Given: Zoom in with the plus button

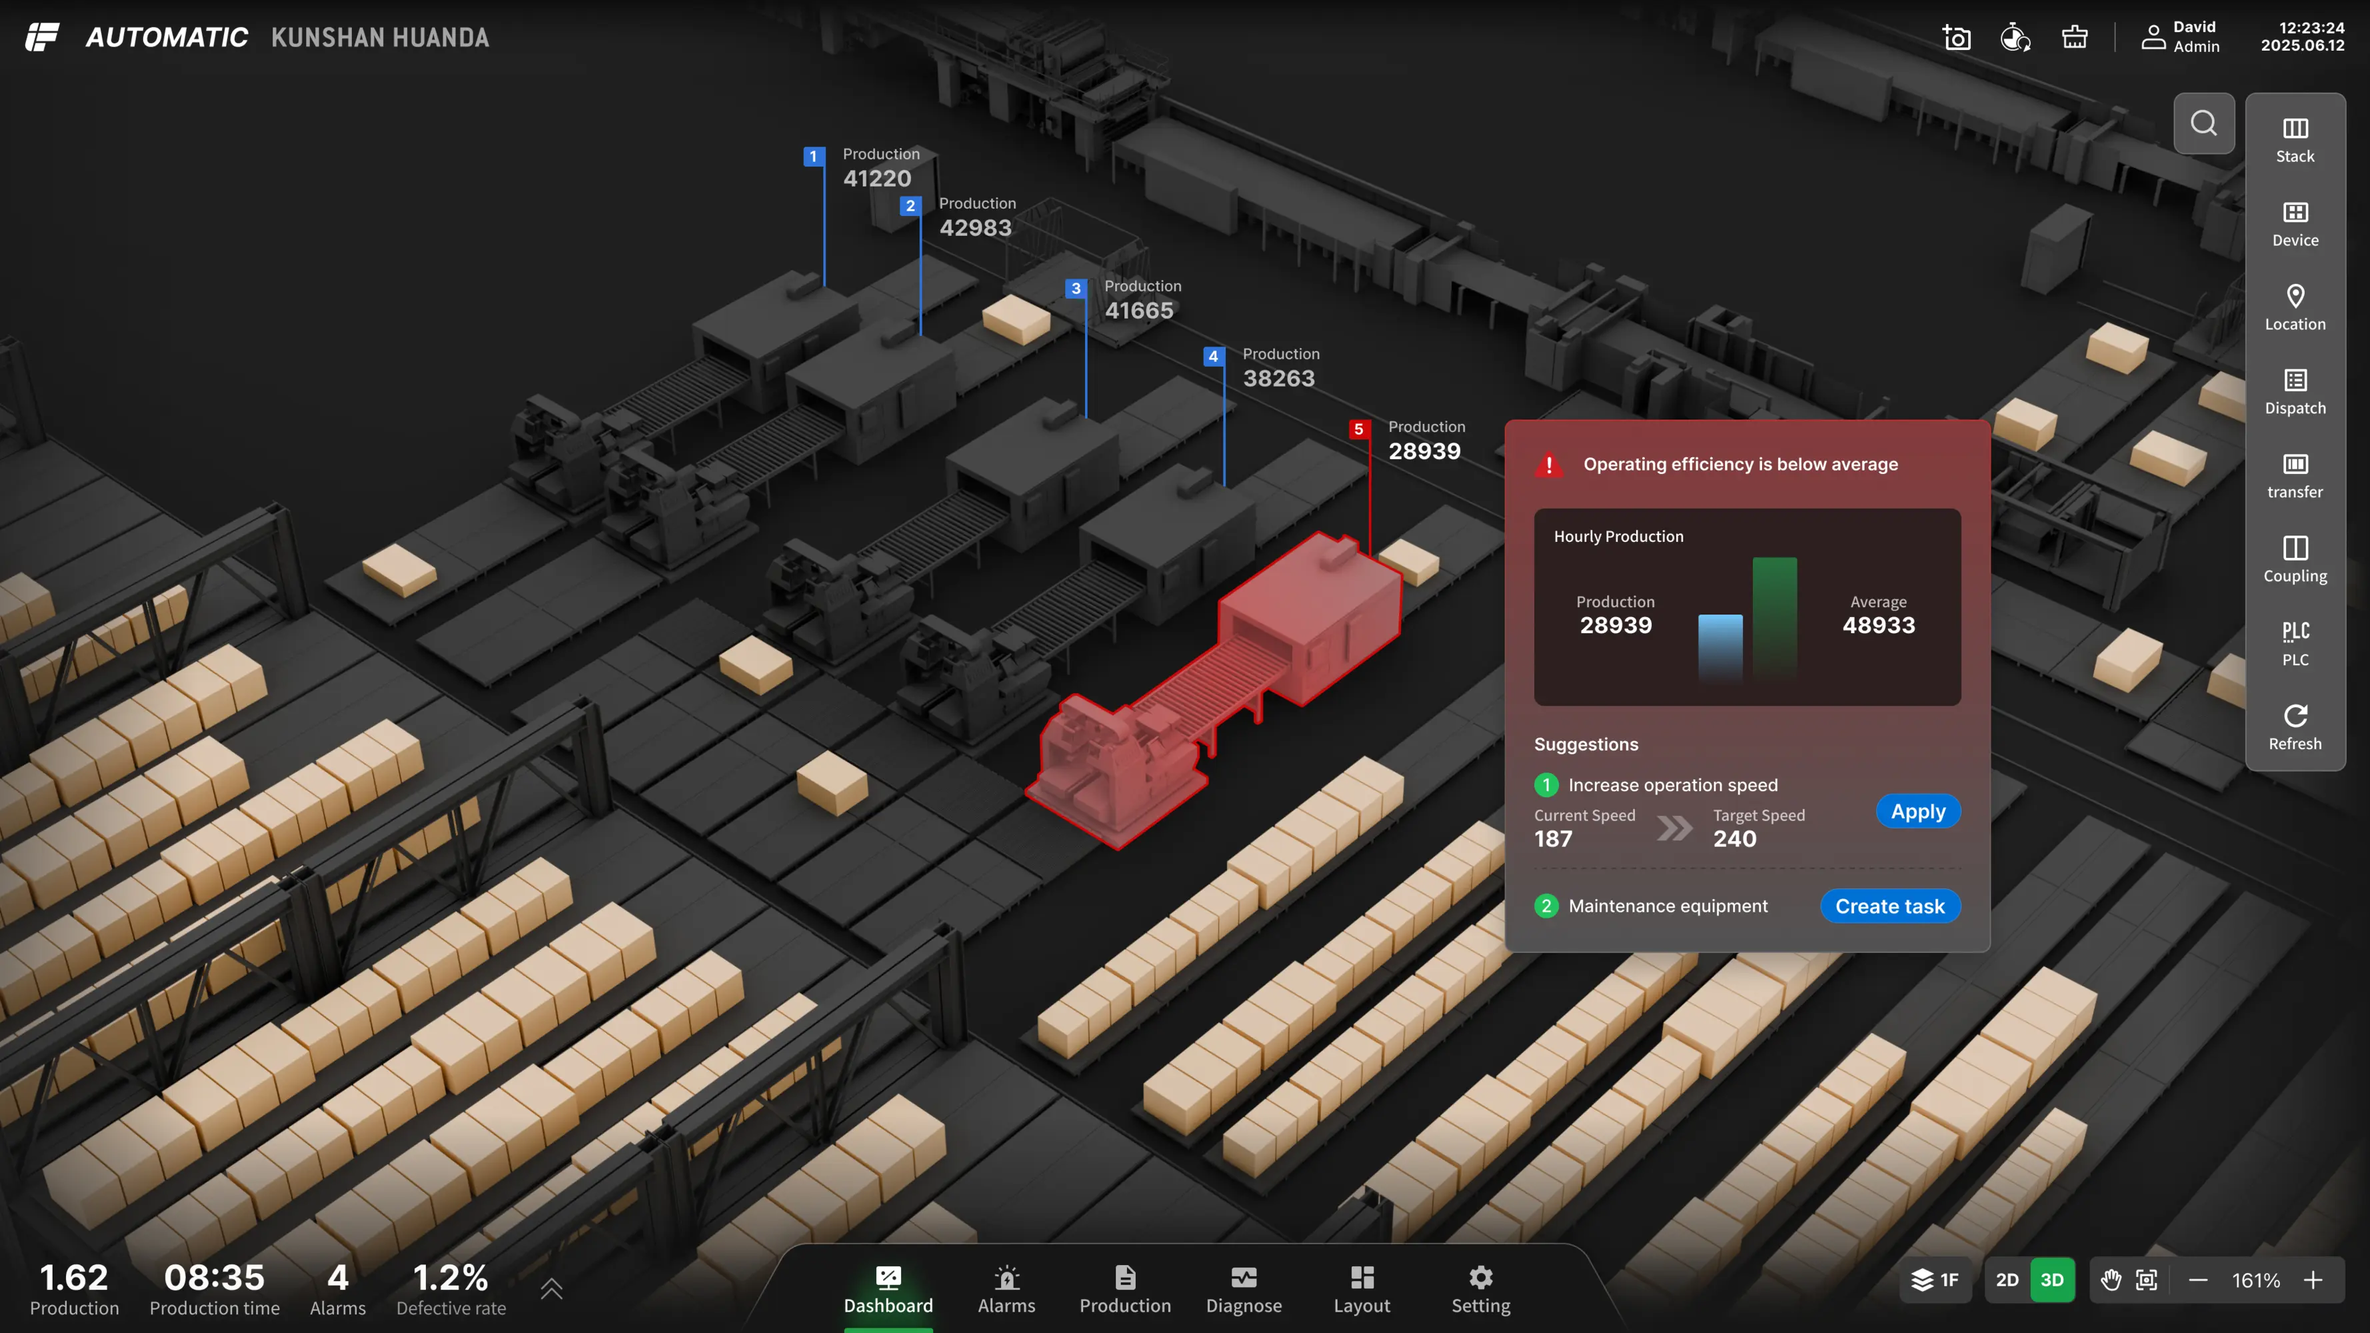Looking at the screenshot, I should click(2313, 1280).
